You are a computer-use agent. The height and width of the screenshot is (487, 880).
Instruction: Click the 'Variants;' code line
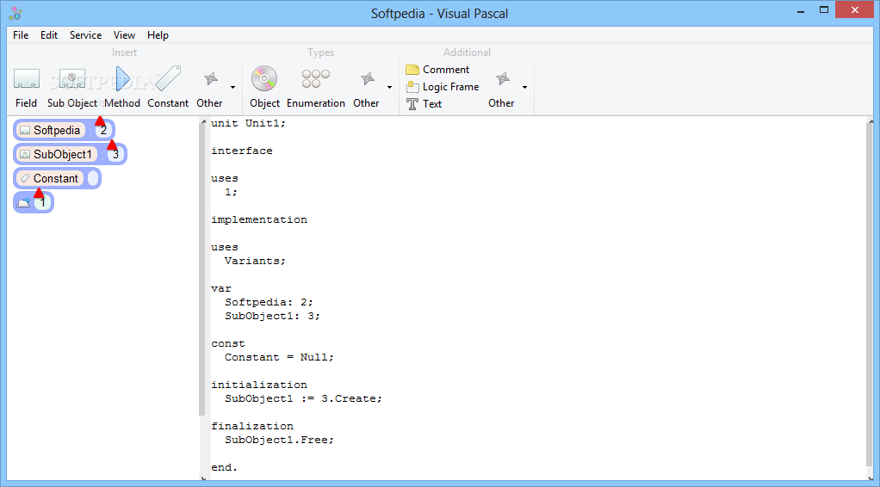[255, 261]
